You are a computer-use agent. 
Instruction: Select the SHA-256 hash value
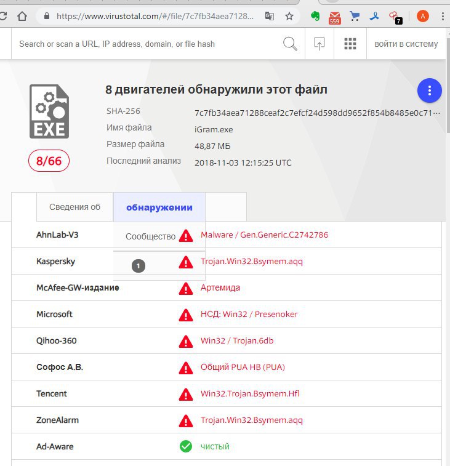[317, 113]
